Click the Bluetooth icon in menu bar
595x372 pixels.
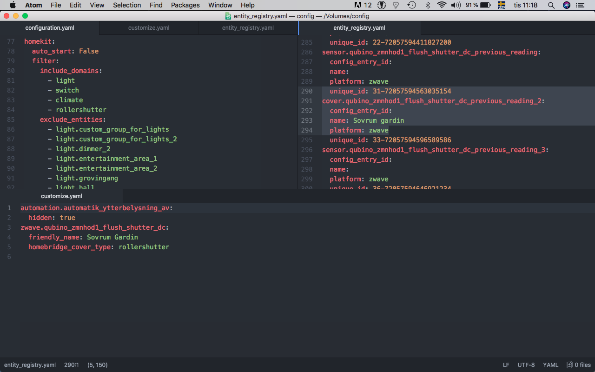[428, 5]
